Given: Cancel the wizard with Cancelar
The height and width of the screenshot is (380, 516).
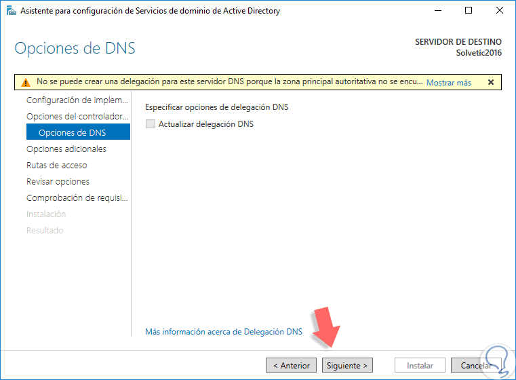Looking at the screenshot, I should click(x=476, y=365).
